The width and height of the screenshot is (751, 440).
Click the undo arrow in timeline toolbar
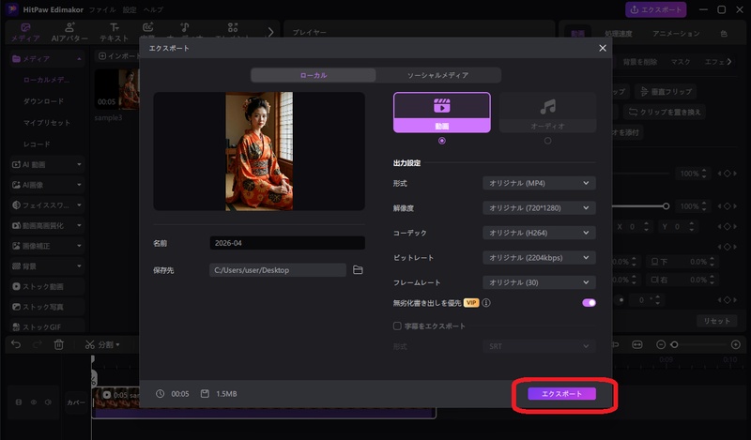pos(16,344)
